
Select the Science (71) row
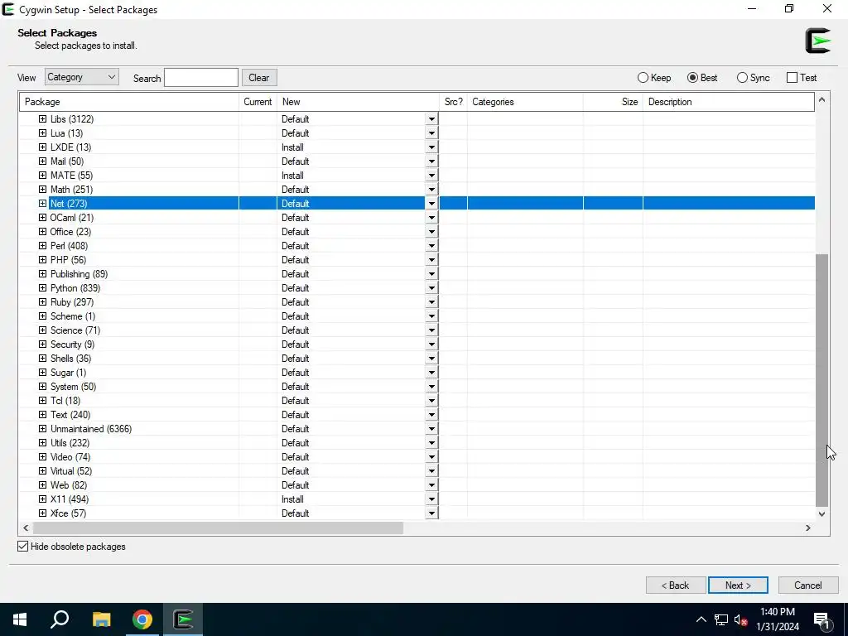coord(417,330)
